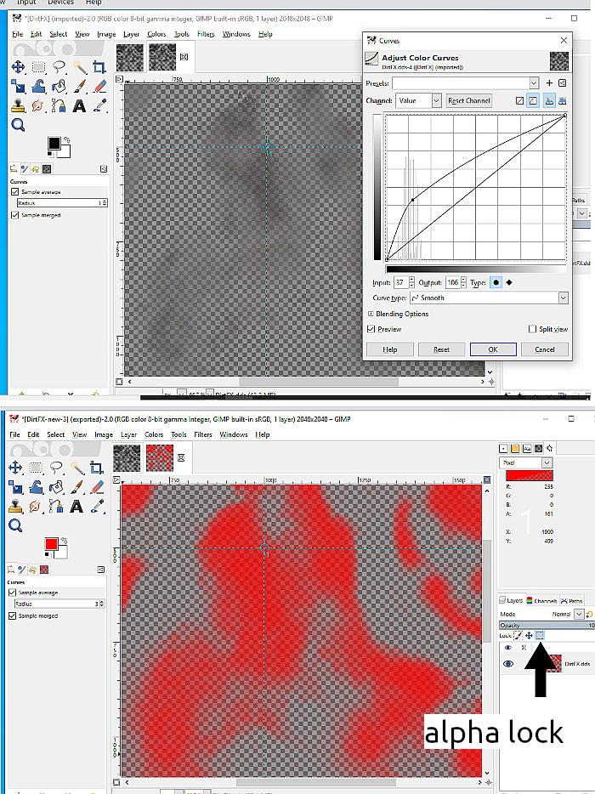Select the smooth point Type button in Curves
This screenshot has width=595, height=794.
click(x=496, y=282)
